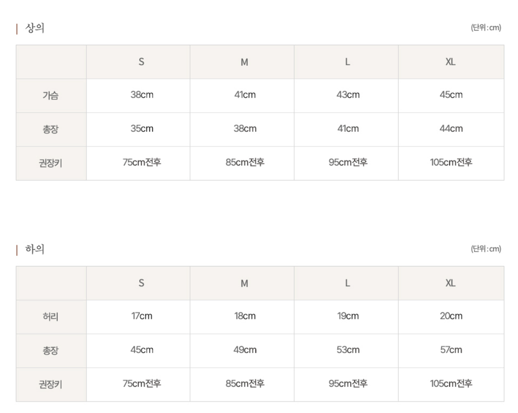Select the 허리 row label
The image size is (518, 413).
[x=51, y=316]
